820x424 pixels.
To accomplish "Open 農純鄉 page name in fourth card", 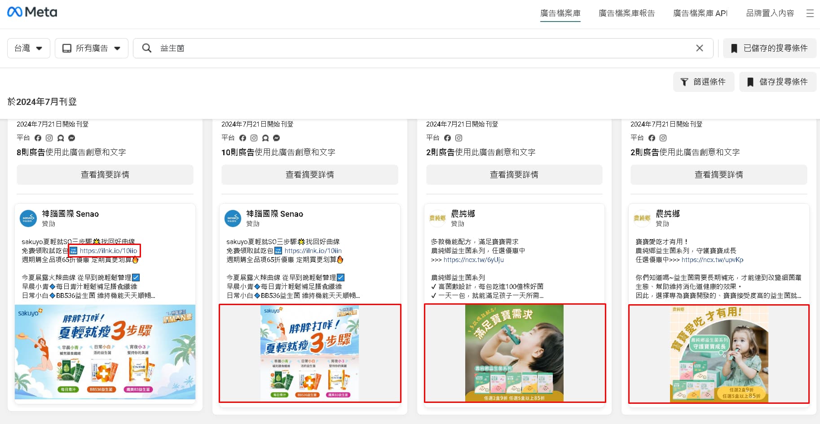I will pyautogui.click(x=667, y=214).
